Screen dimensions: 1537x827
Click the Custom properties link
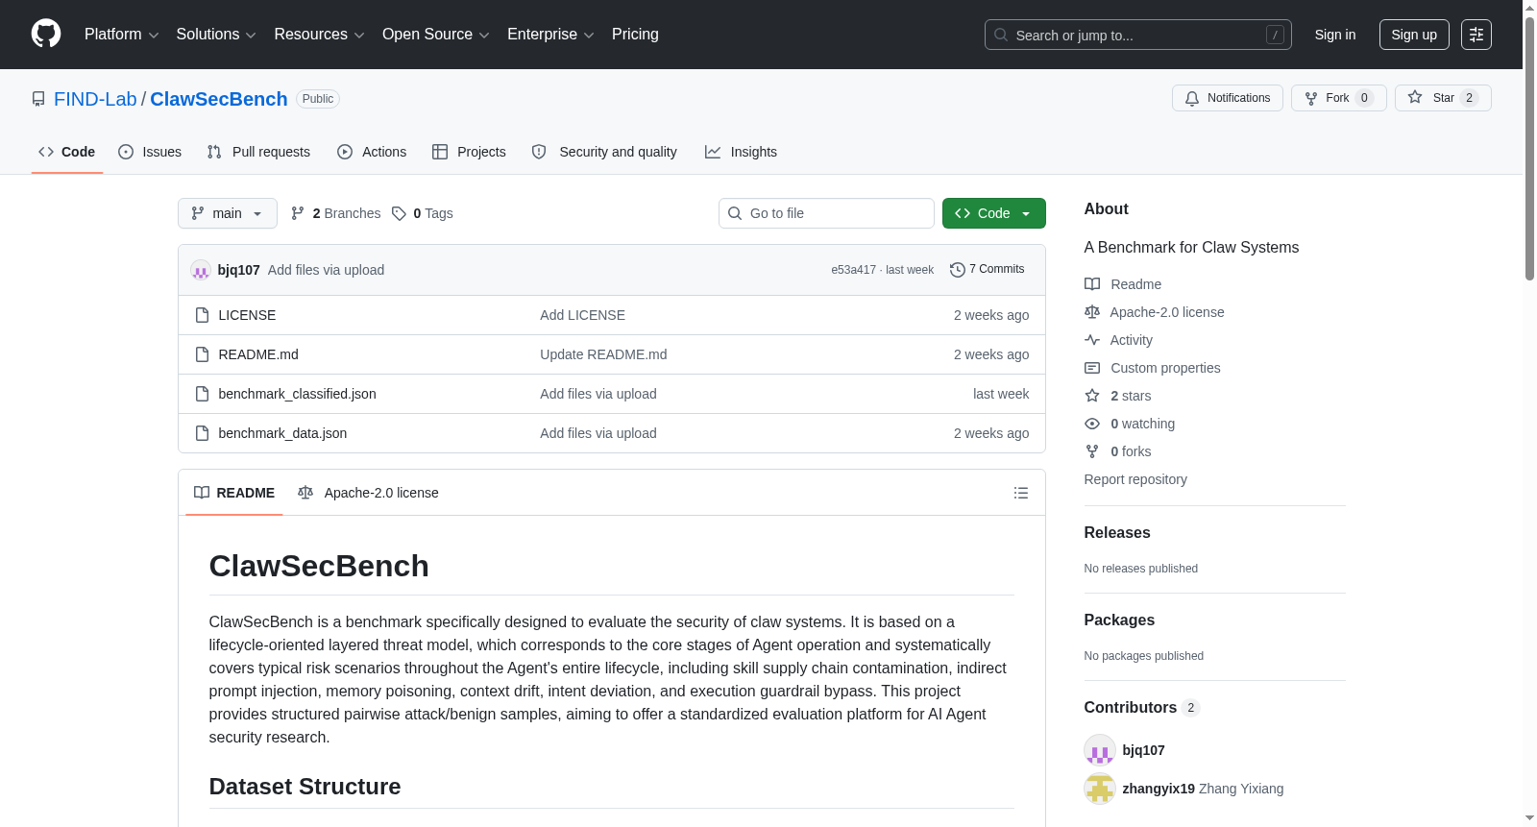[x=1165, y=368]
